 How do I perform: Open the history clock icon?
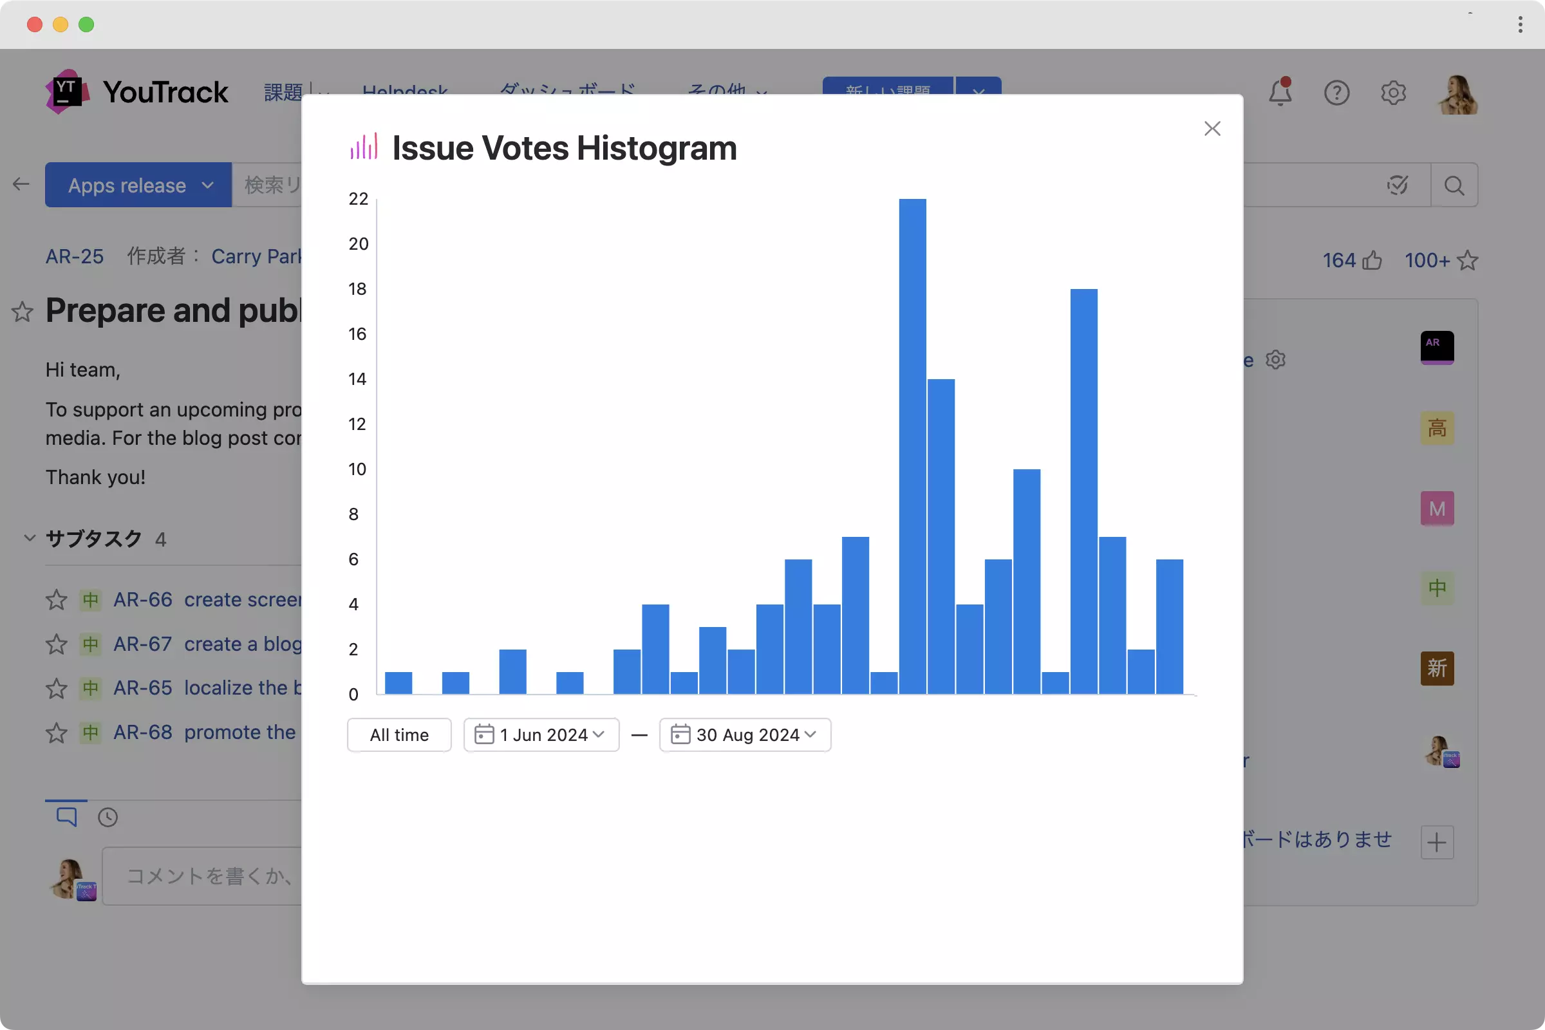[x=108, y=817]
